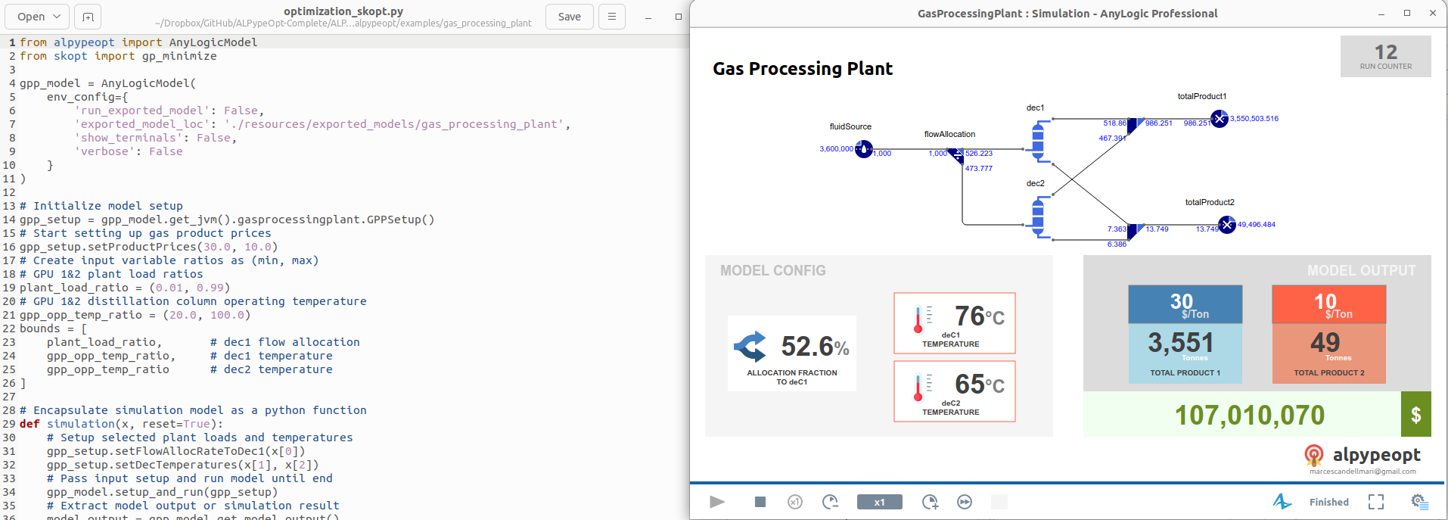Viewport: 1448px width, 520px height.
Task: Click the 10 $/Ton price tile
Action: click(x=1328, y=304)
